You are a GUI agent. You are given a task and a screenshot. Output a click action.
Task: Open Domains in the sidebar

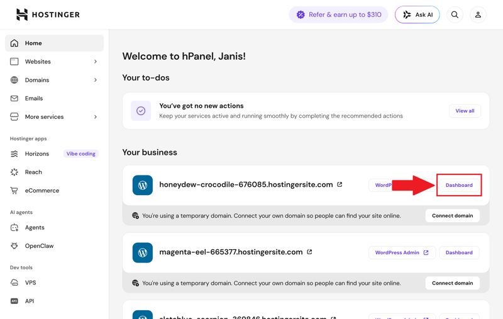54,80
